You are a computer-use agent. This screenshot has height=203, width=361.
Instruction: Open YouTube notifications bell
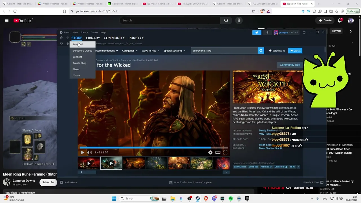click(340, 20)
